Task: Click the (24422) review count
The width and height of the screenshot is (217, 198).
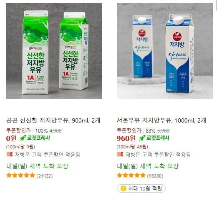Action: coord(45,176)
